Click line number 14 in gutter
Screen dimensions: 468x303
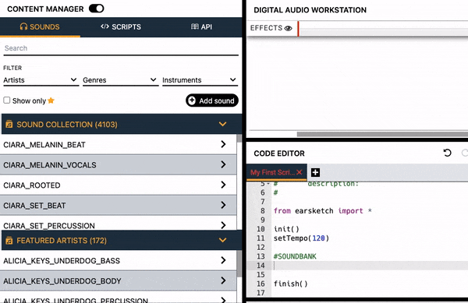coord(261,266)
